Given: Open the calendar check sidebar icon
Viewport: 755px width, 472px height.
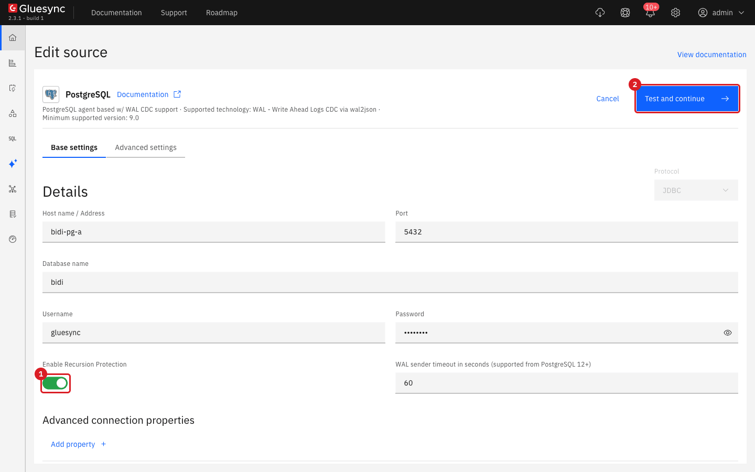Looking at the screenshot, I should pyautogui.click(x=13, y=88).
